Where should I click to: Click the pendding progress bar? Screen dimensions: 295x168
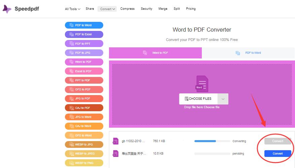point(212,154)
